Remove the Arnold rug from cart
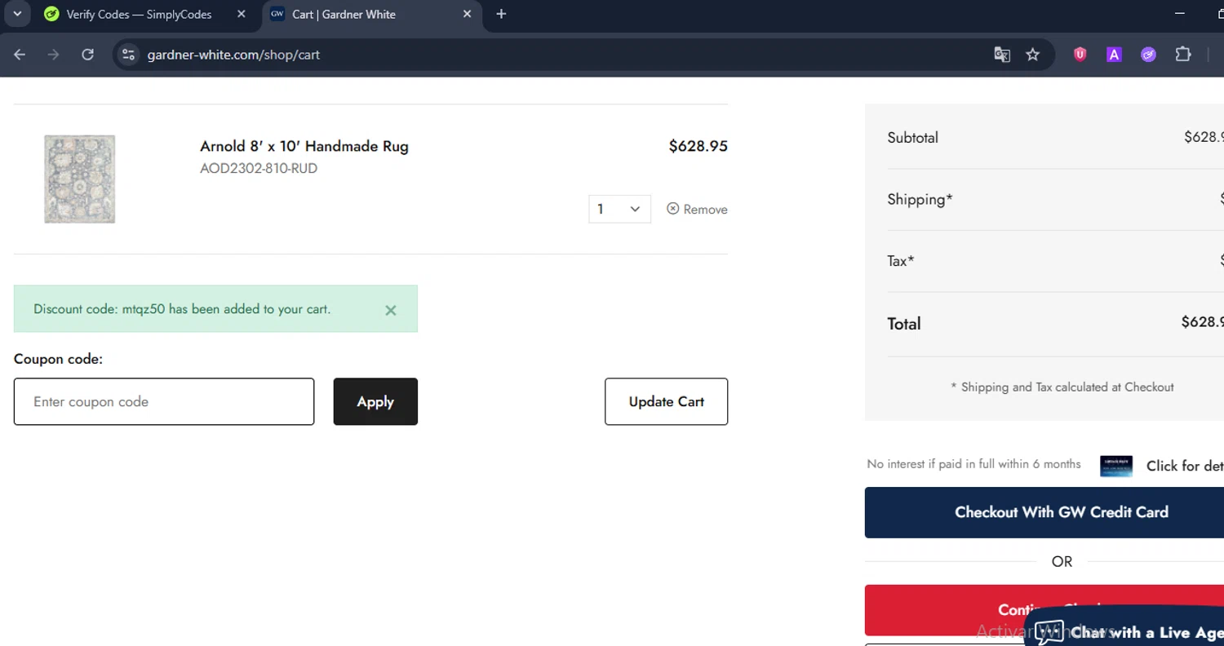Screen dimensions: 1224x646 click(697, 209)
